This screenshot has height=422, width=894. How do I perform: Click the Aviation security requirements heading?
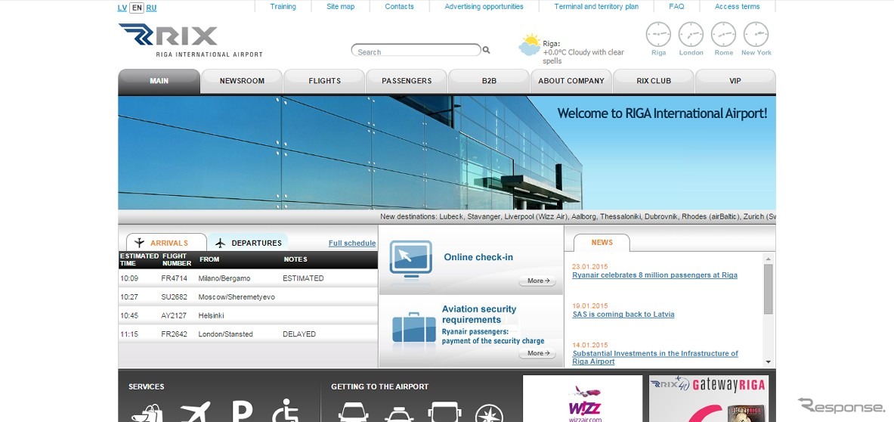pyautogui.click(x=479, y=314)
